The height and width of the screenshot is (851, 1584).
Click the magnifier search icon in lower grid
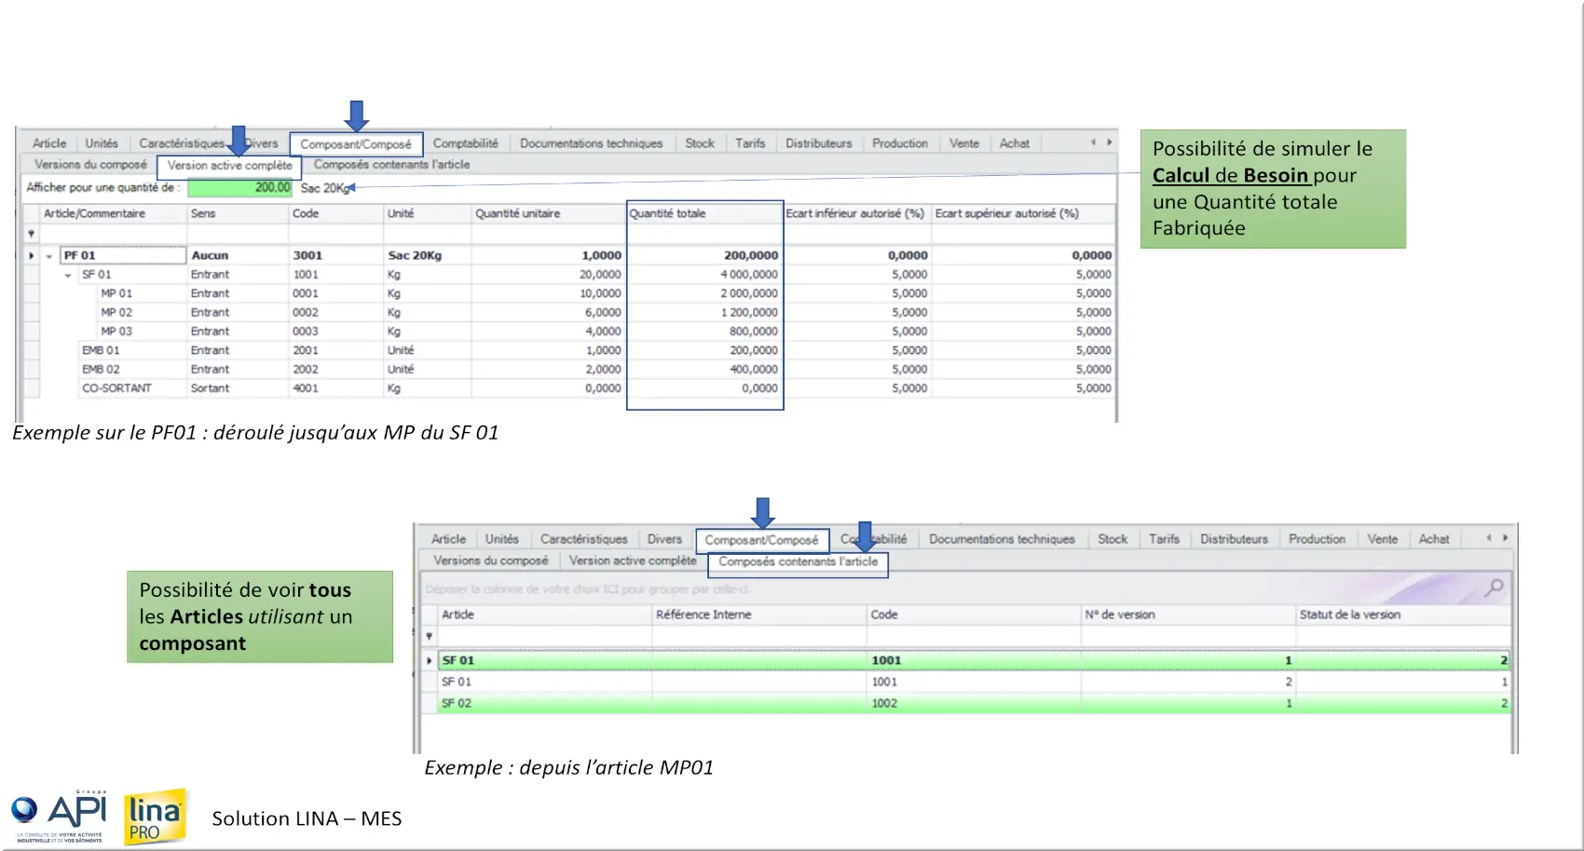(x=1495, y=588)
